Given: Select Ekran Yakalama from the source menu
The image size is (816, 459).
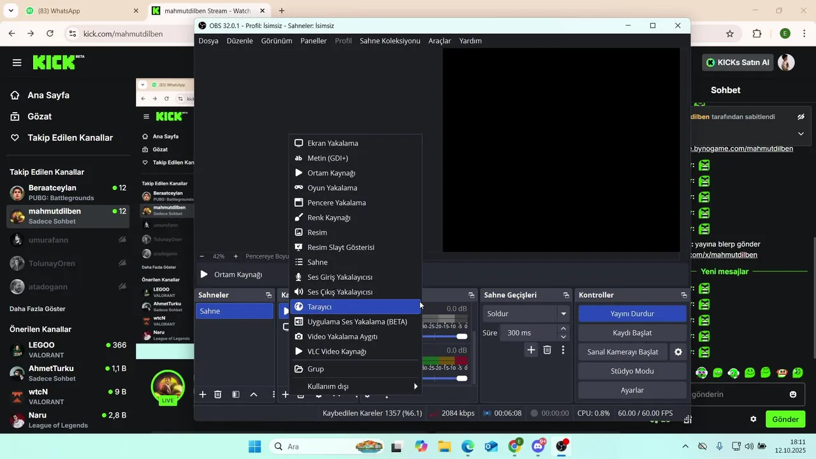Looking at the screenshot, I should [x=356, y=143].
